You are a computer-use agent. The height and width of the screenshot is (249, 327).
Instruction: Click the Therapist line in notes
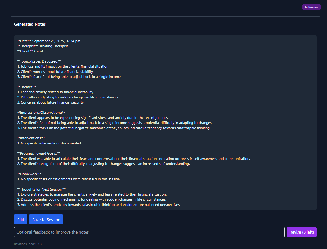coord(42,46)
